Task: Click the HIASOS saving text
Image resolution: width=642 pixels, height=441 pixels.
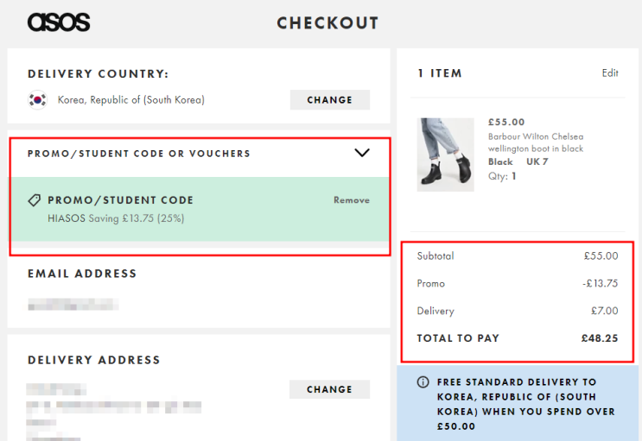Action: [x=116, y=218]
